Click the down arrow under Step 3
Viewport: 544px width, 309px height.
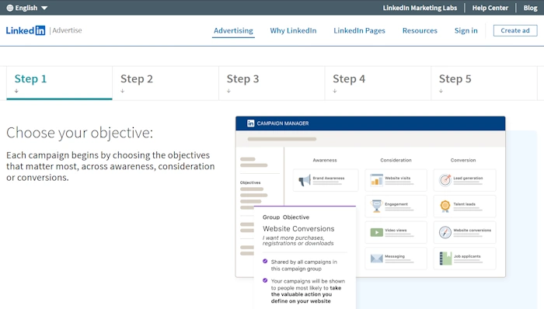coord(228,91)
